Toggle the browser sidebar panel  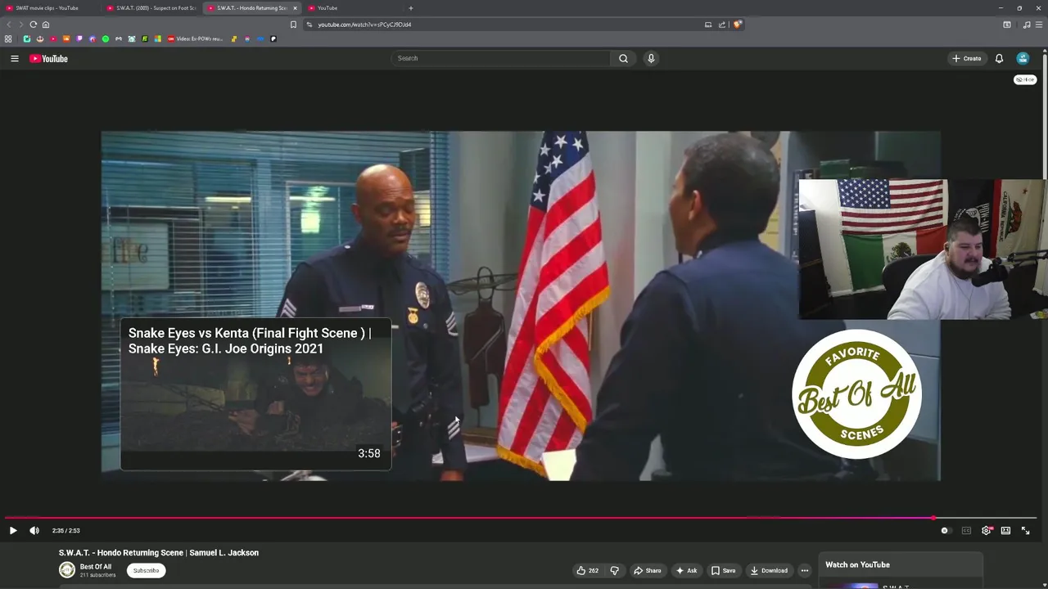point(1007,25)
